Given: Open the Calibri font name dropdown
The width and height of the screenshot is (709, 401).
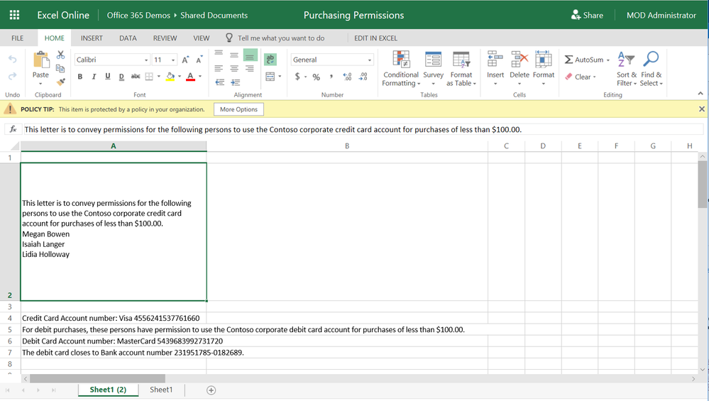Looking at the screenshot, I should (x=146, y=60).
